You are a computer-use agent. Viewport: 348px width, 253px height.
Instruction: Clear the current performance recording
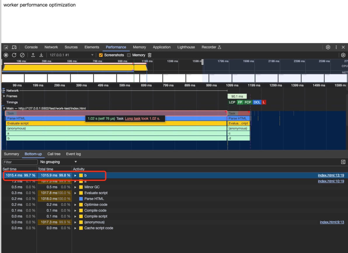(x=22, y=55)
